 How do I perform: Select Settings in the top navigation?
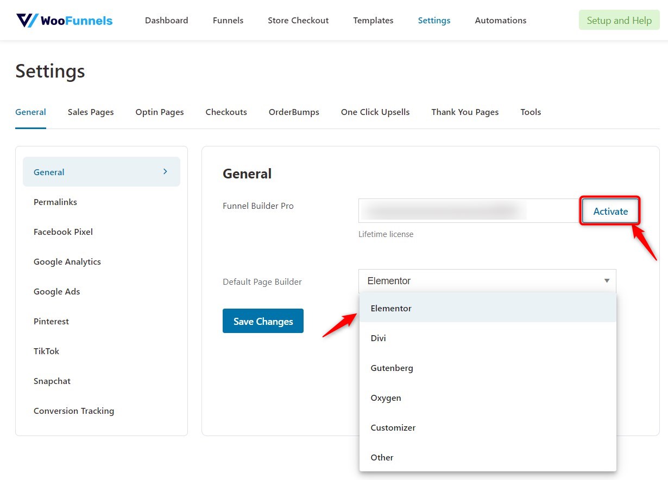pos(434,21)
